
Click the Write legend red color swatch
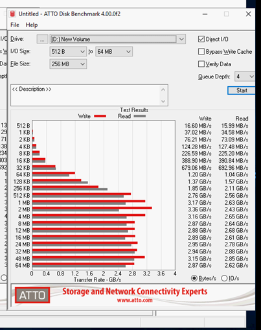pos(100,116)
